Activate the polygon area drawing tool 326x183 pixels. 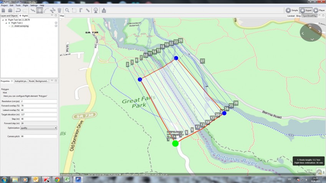40,10
